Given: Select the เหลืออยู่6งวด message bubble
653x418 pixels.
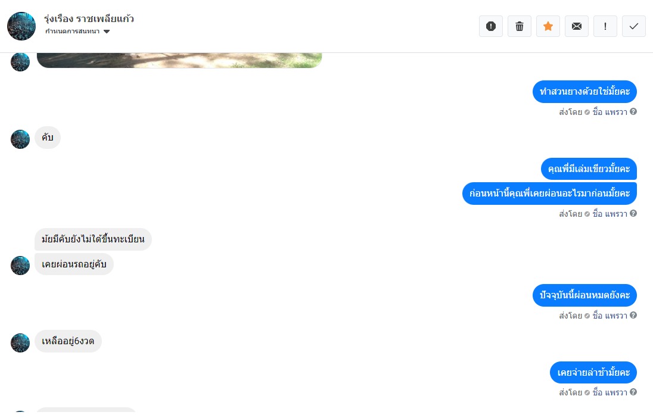Looking at the screenshot, I should coord(68,341).
